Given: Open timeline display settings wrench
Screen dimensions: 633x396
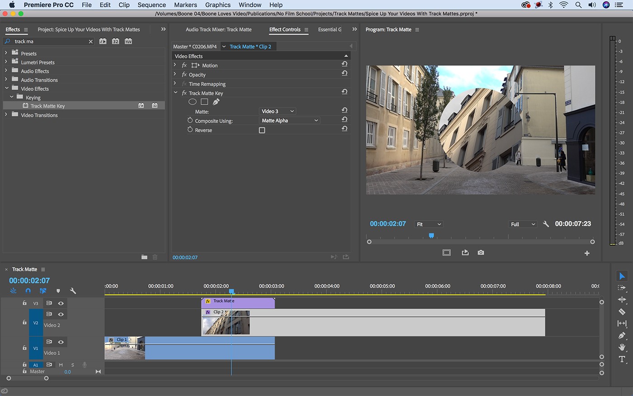Looking at the screenshot, I should (73, 291).
